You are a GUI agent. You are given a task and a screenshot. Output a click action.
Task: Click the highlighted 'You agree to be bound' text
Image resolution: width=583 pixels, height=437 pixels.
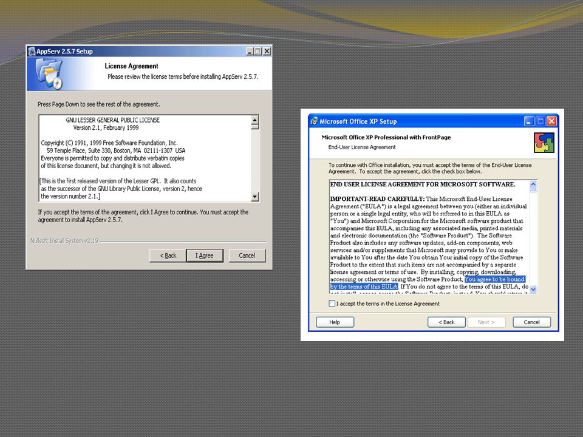[494, 279]
